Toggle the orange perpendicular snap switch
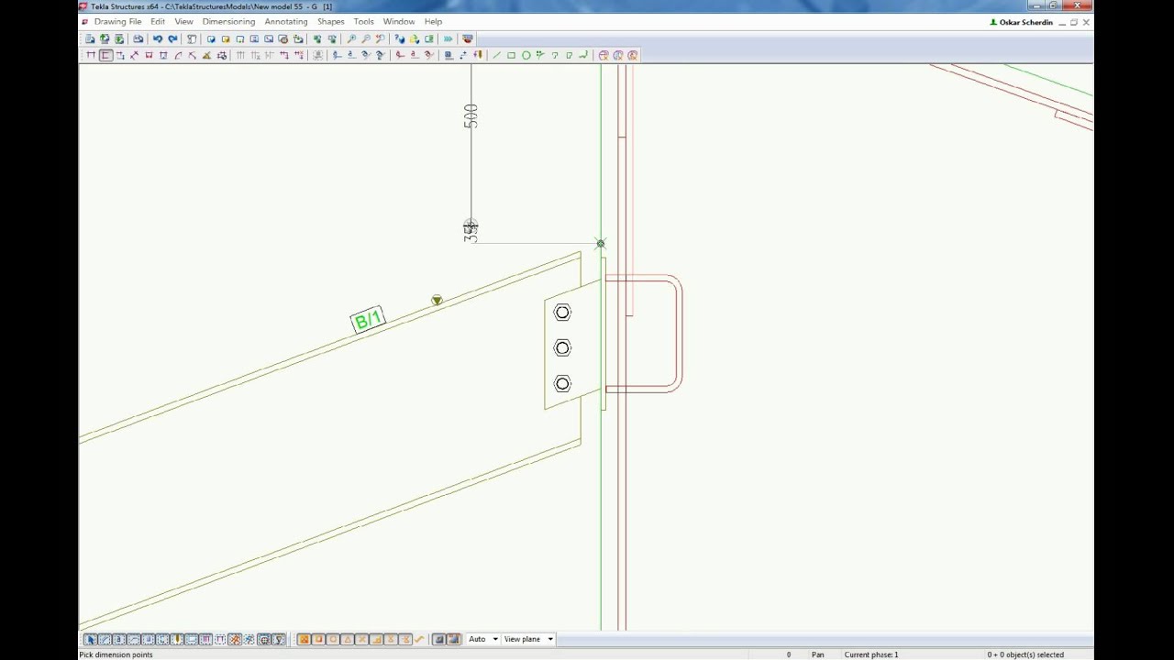Viewport: 1174px width, 660px height. (377, 639)
